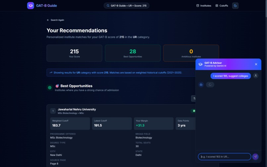This screenshot has height=167, width=267.
Task: Close the GAT-B Advisor chat panel
Action: click(x=256, y=64)
